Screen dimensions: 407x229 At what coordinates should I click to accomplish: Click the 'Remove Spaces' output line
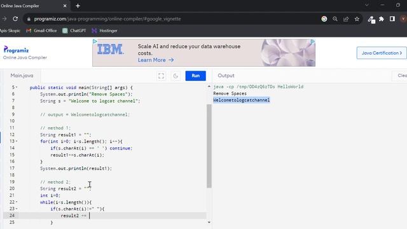[230, 94]
